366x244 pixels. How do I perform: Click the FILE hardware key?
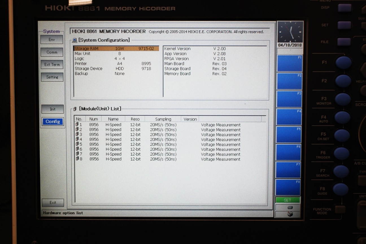tap(344, 42)
